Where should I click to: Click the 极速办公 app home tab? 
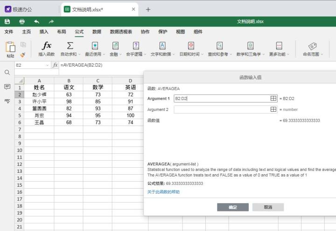tap(18, 9)
